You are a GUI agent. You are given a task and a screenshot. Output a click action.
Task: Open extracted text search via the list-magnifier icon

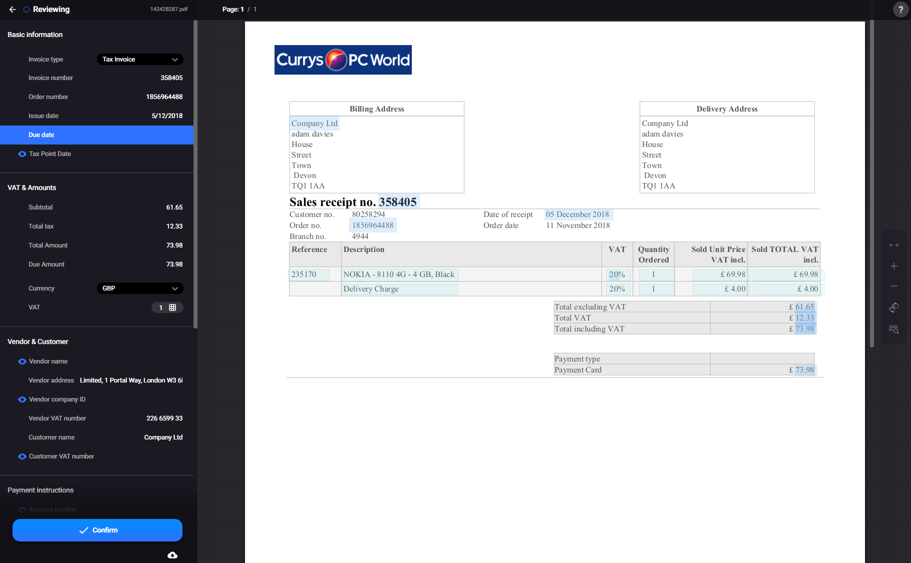click(894, 329)
